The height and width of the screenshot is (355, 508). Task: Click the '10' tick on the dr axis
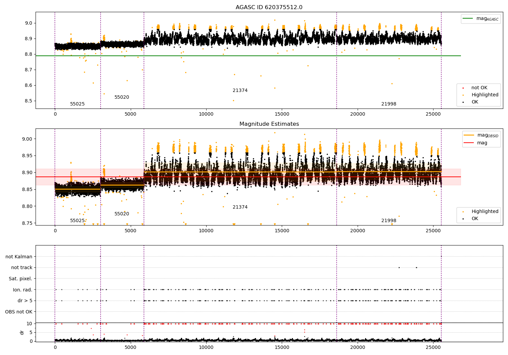(x=29, y=324)
